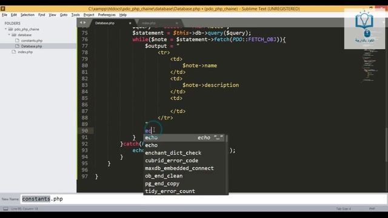The image size is (388, 218).
Task: Click the FOLDERS sidebar heading
Action: coord(12,23)
